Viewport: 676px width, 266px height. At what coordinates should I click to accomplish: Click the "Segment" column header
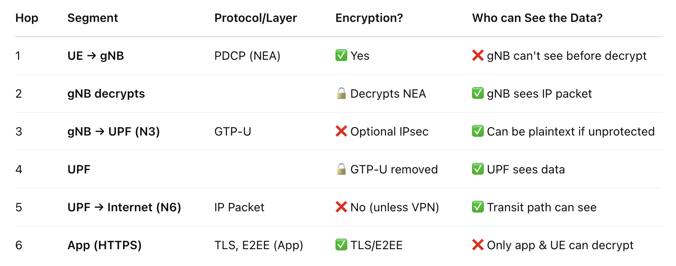point(93,18)
